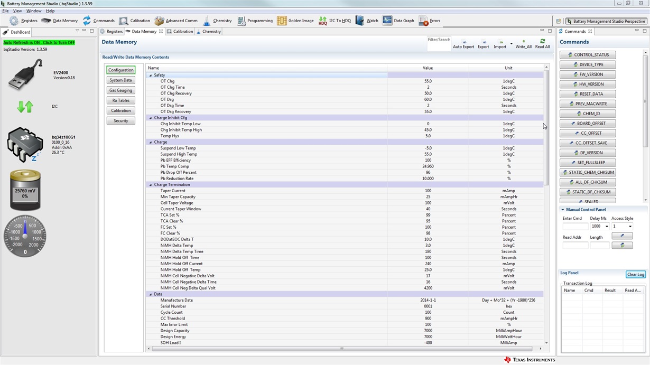
Task: Click the Clear Log button
Action: tap(636, 275)
